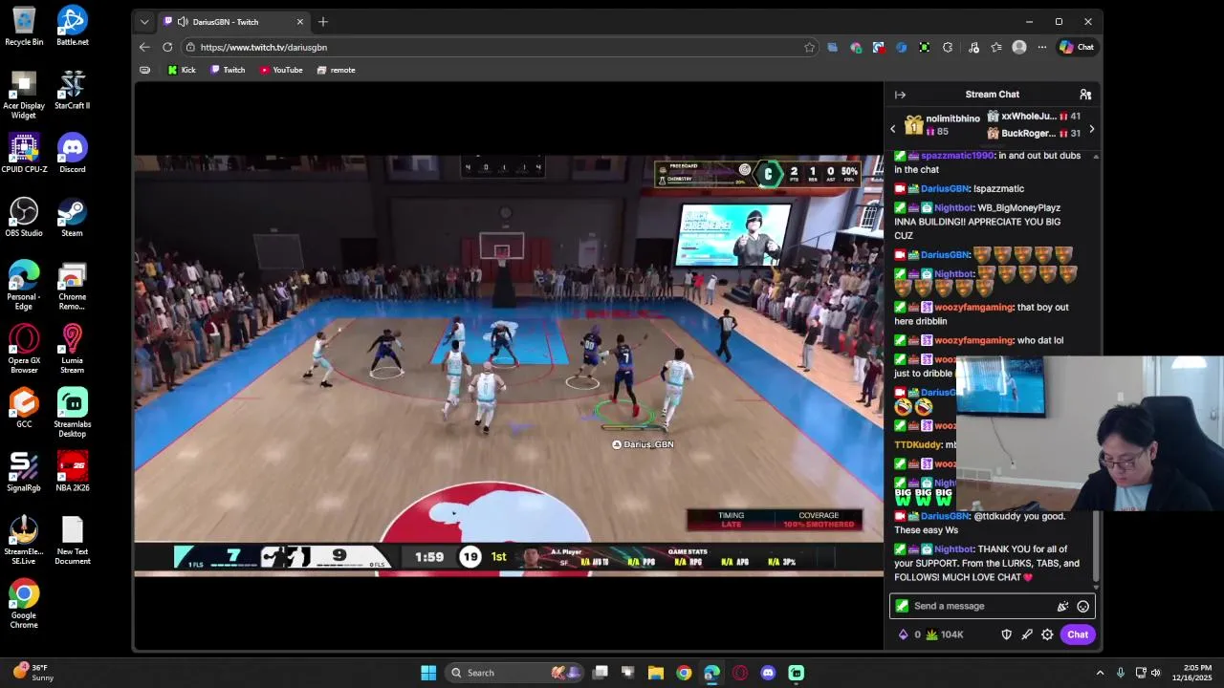This screenshot has width=1224, height=688.
Task: Launch Battle.net desktop shortcut
Action: pyautogui.click(x=72, y=27)
